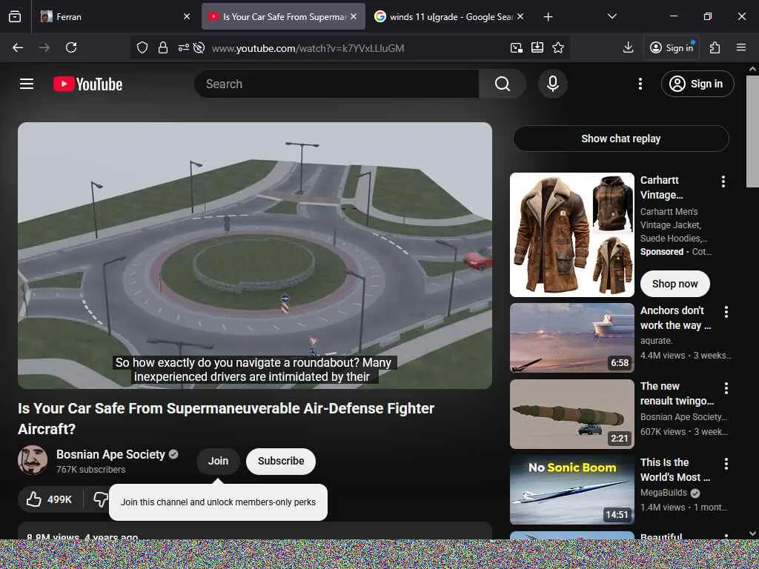Open the 2:21 twingo video thumbnail
The height and width of the screenshot is (569, 759).
point(572,413)
